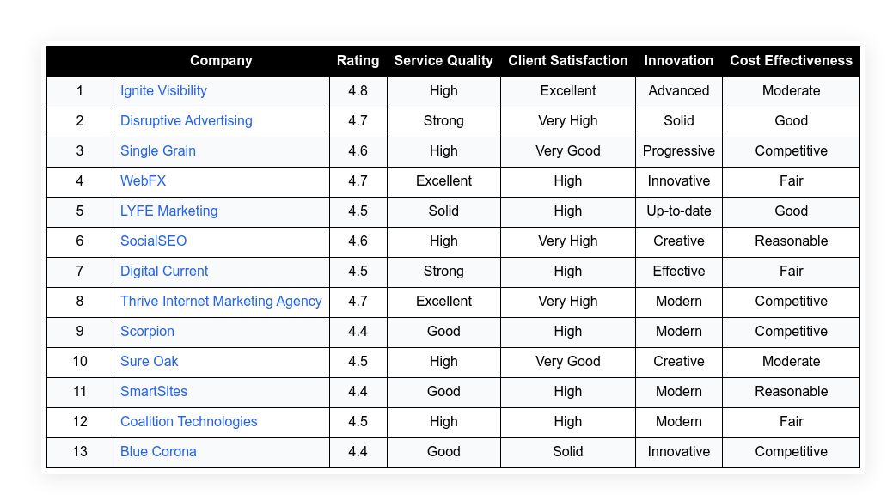Click the Cost Effectiveness header

click(x=791, y=61)
